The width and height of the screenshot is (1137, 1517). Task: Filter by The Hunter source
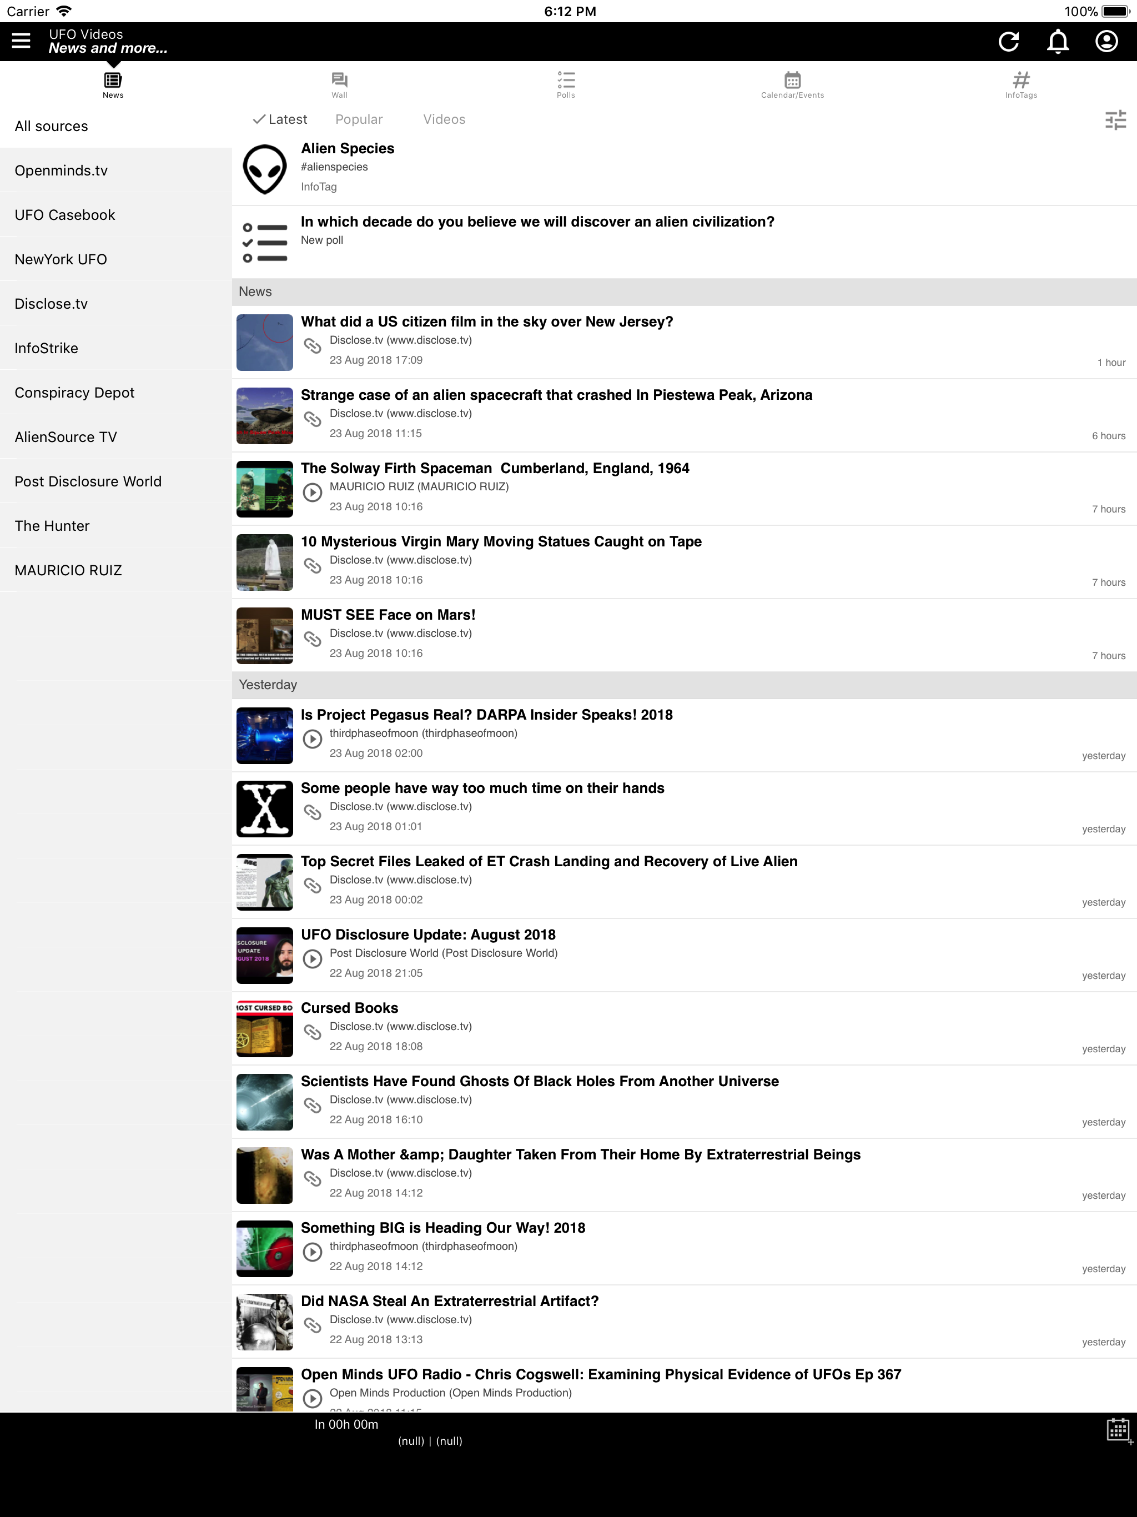(x=116, y=526)
